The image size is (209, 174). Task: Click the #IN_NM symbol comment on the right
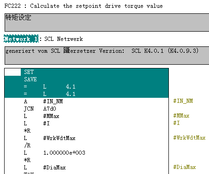183,101
